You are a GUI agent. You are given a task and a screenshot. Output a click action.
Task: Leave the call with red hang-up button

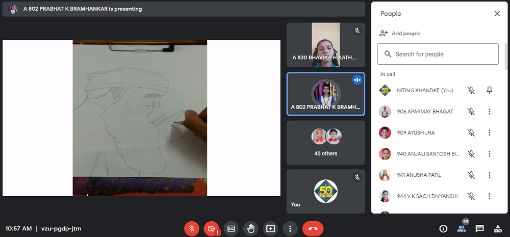(313, 229)
